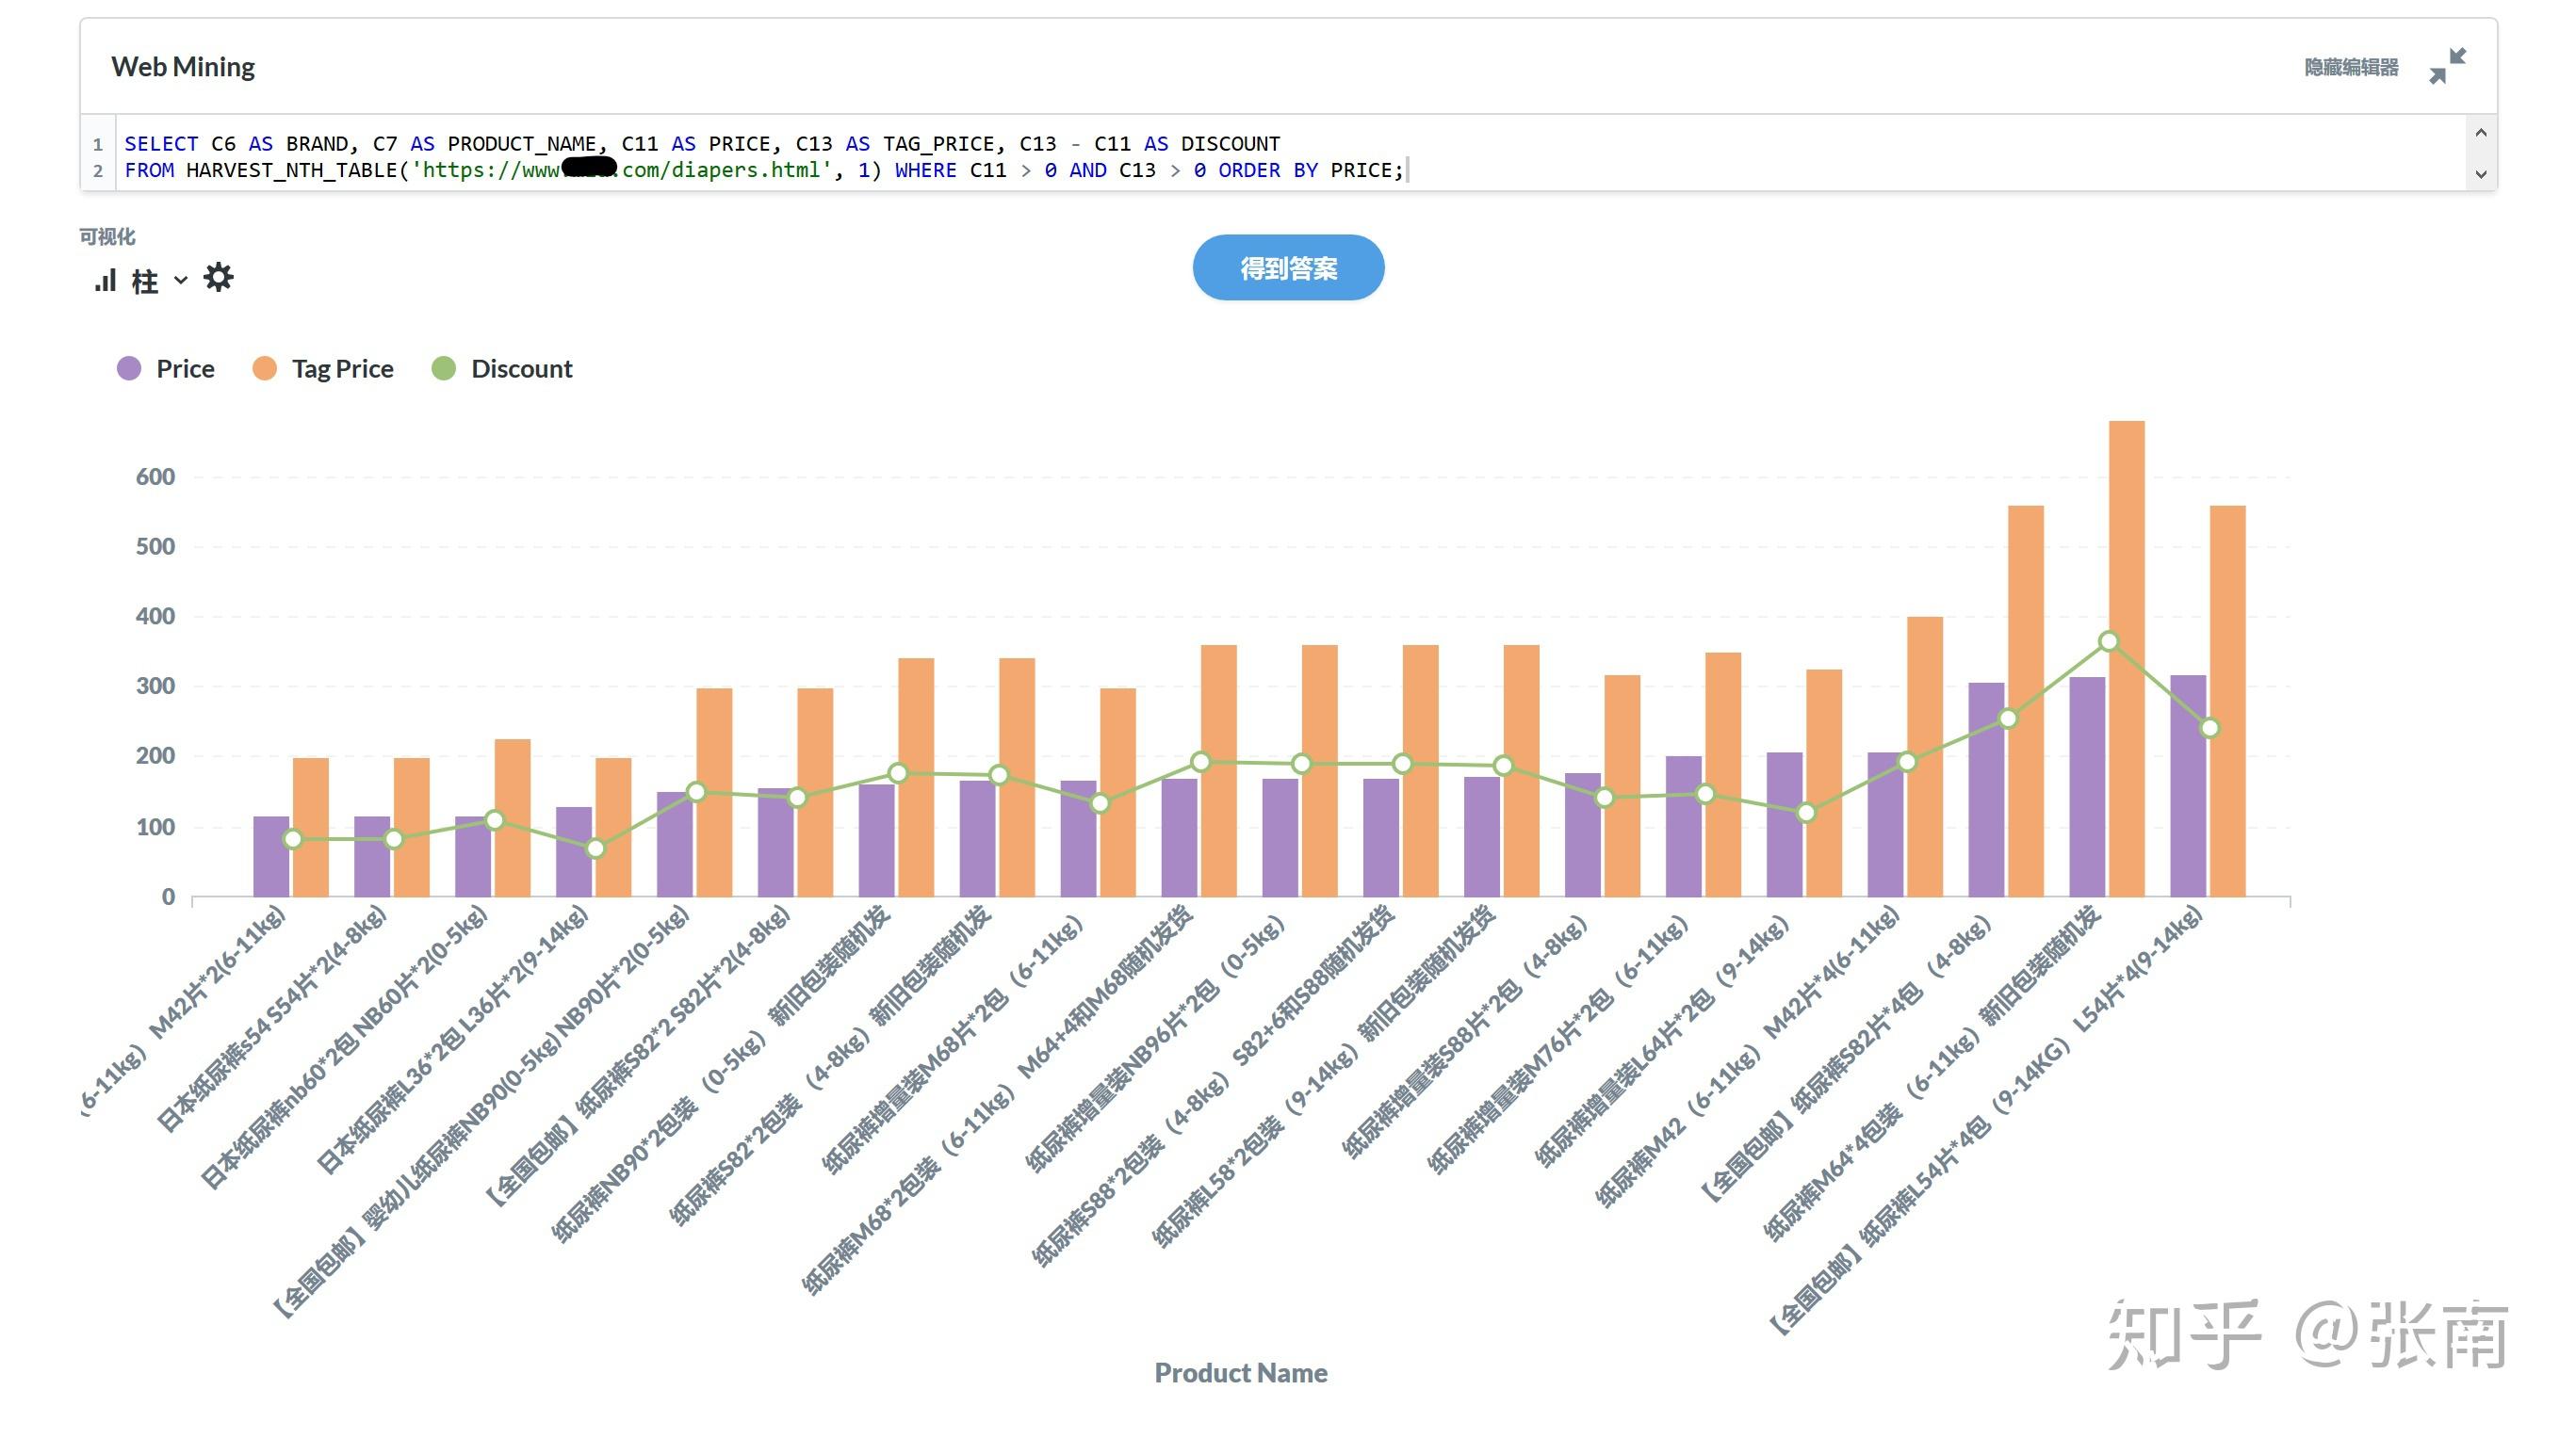Click the first Discount line data point

pyautogui.click(x=292, y=839)
